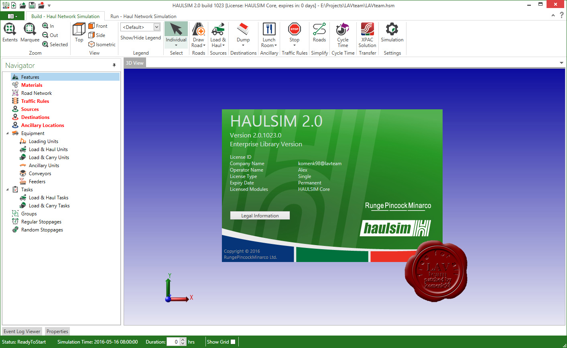The height and width of the screenshot is (348, 567).
Task: Select Road Network in the Navigator
Action: [x=36, y=93]
